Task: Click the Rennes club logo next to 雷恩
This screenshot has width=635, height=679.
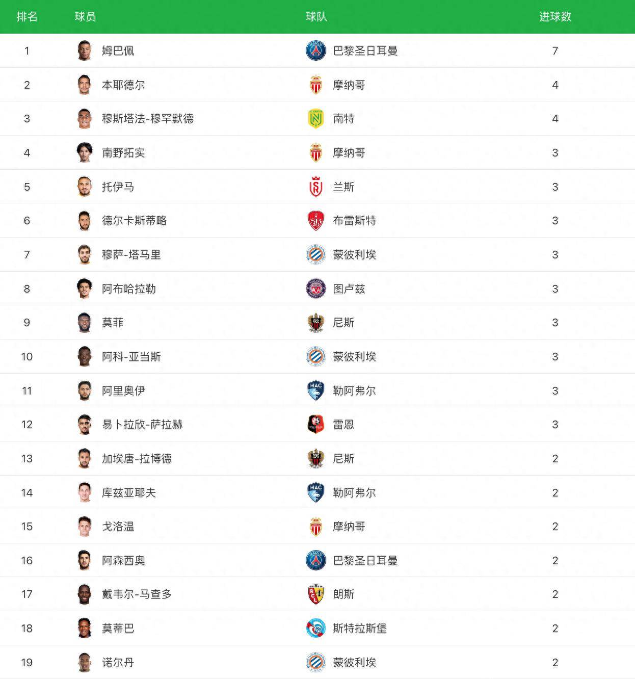Action: (x=315, y=425)
